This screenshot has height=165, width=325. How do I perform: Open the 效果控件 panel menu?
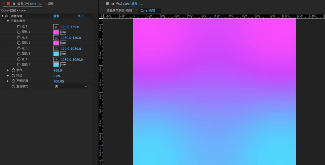(x=40, y=4)
